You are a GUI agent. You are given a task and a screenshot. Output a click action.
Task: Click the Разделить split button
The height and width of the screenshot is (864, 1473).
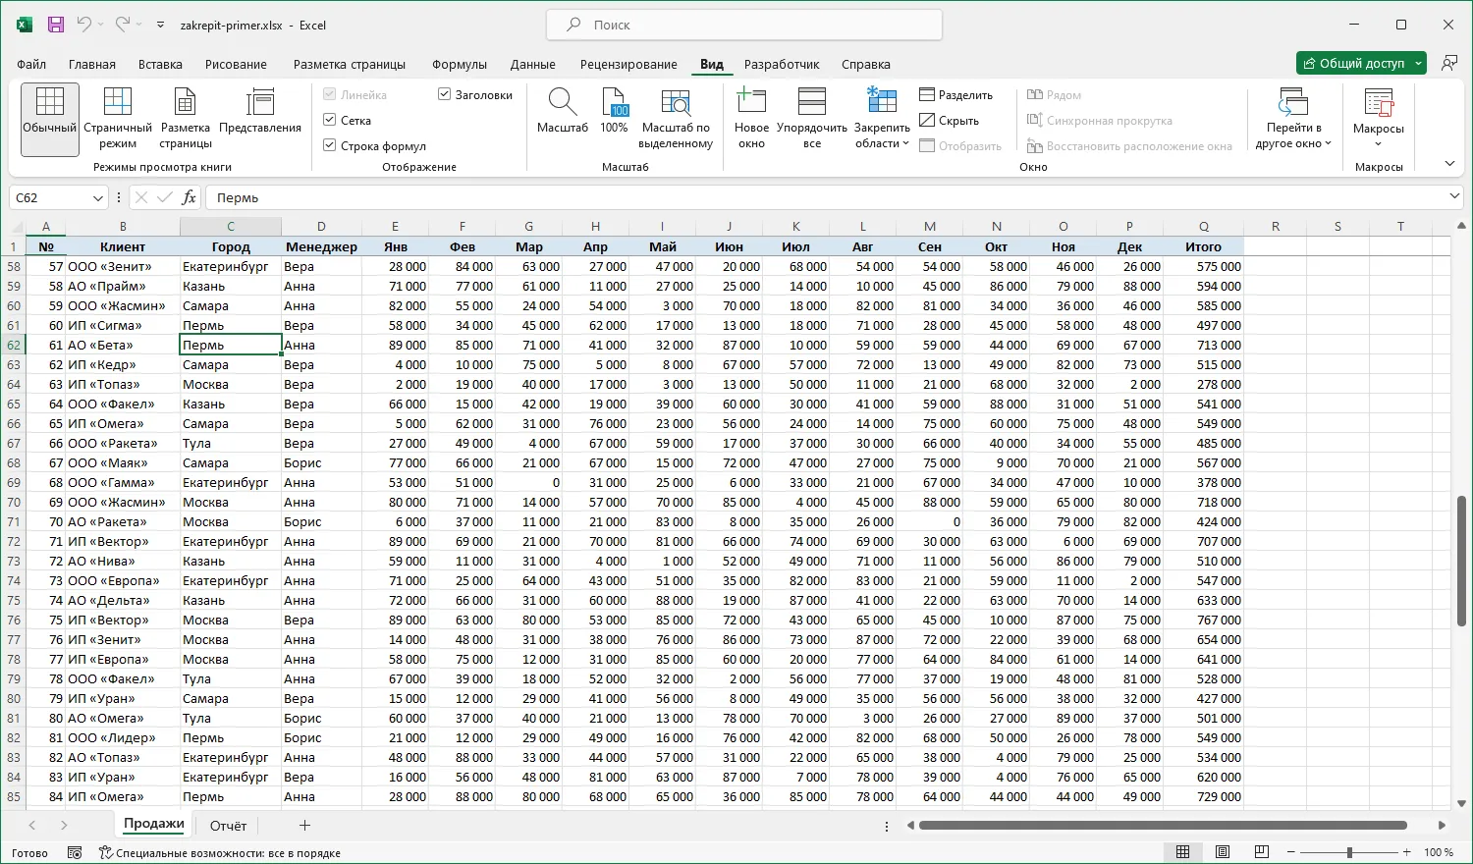tap(956, 95)
